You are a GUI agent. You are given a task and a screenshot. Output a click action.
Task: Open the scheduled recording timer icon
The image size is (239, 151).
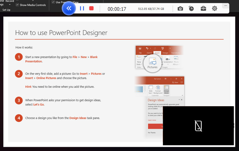(x=191, y=8)
